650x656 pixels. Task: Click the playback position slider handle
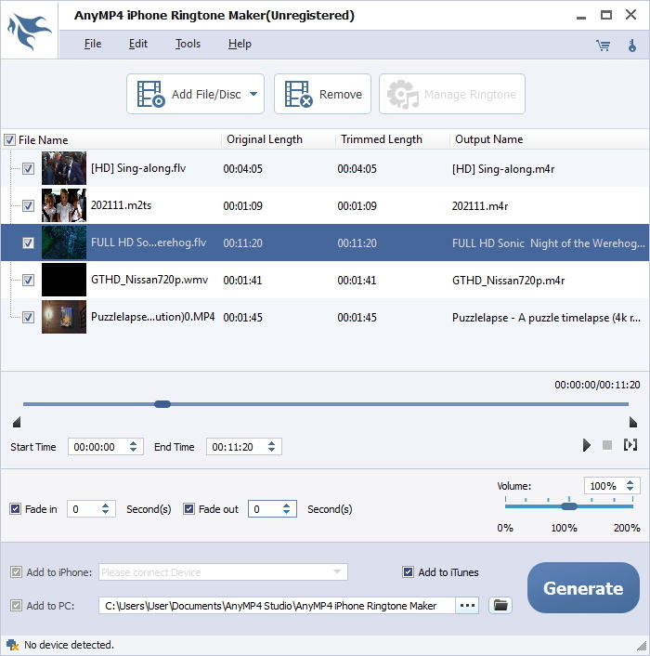(162, 403)
